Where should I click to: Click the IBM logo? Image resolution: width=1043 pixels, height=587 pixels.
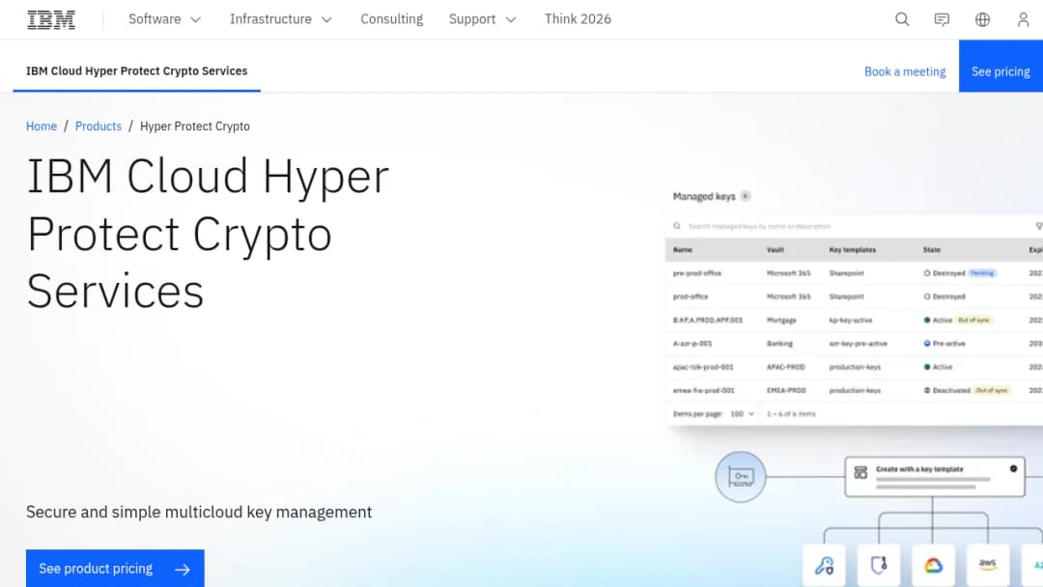pos(51,20)
